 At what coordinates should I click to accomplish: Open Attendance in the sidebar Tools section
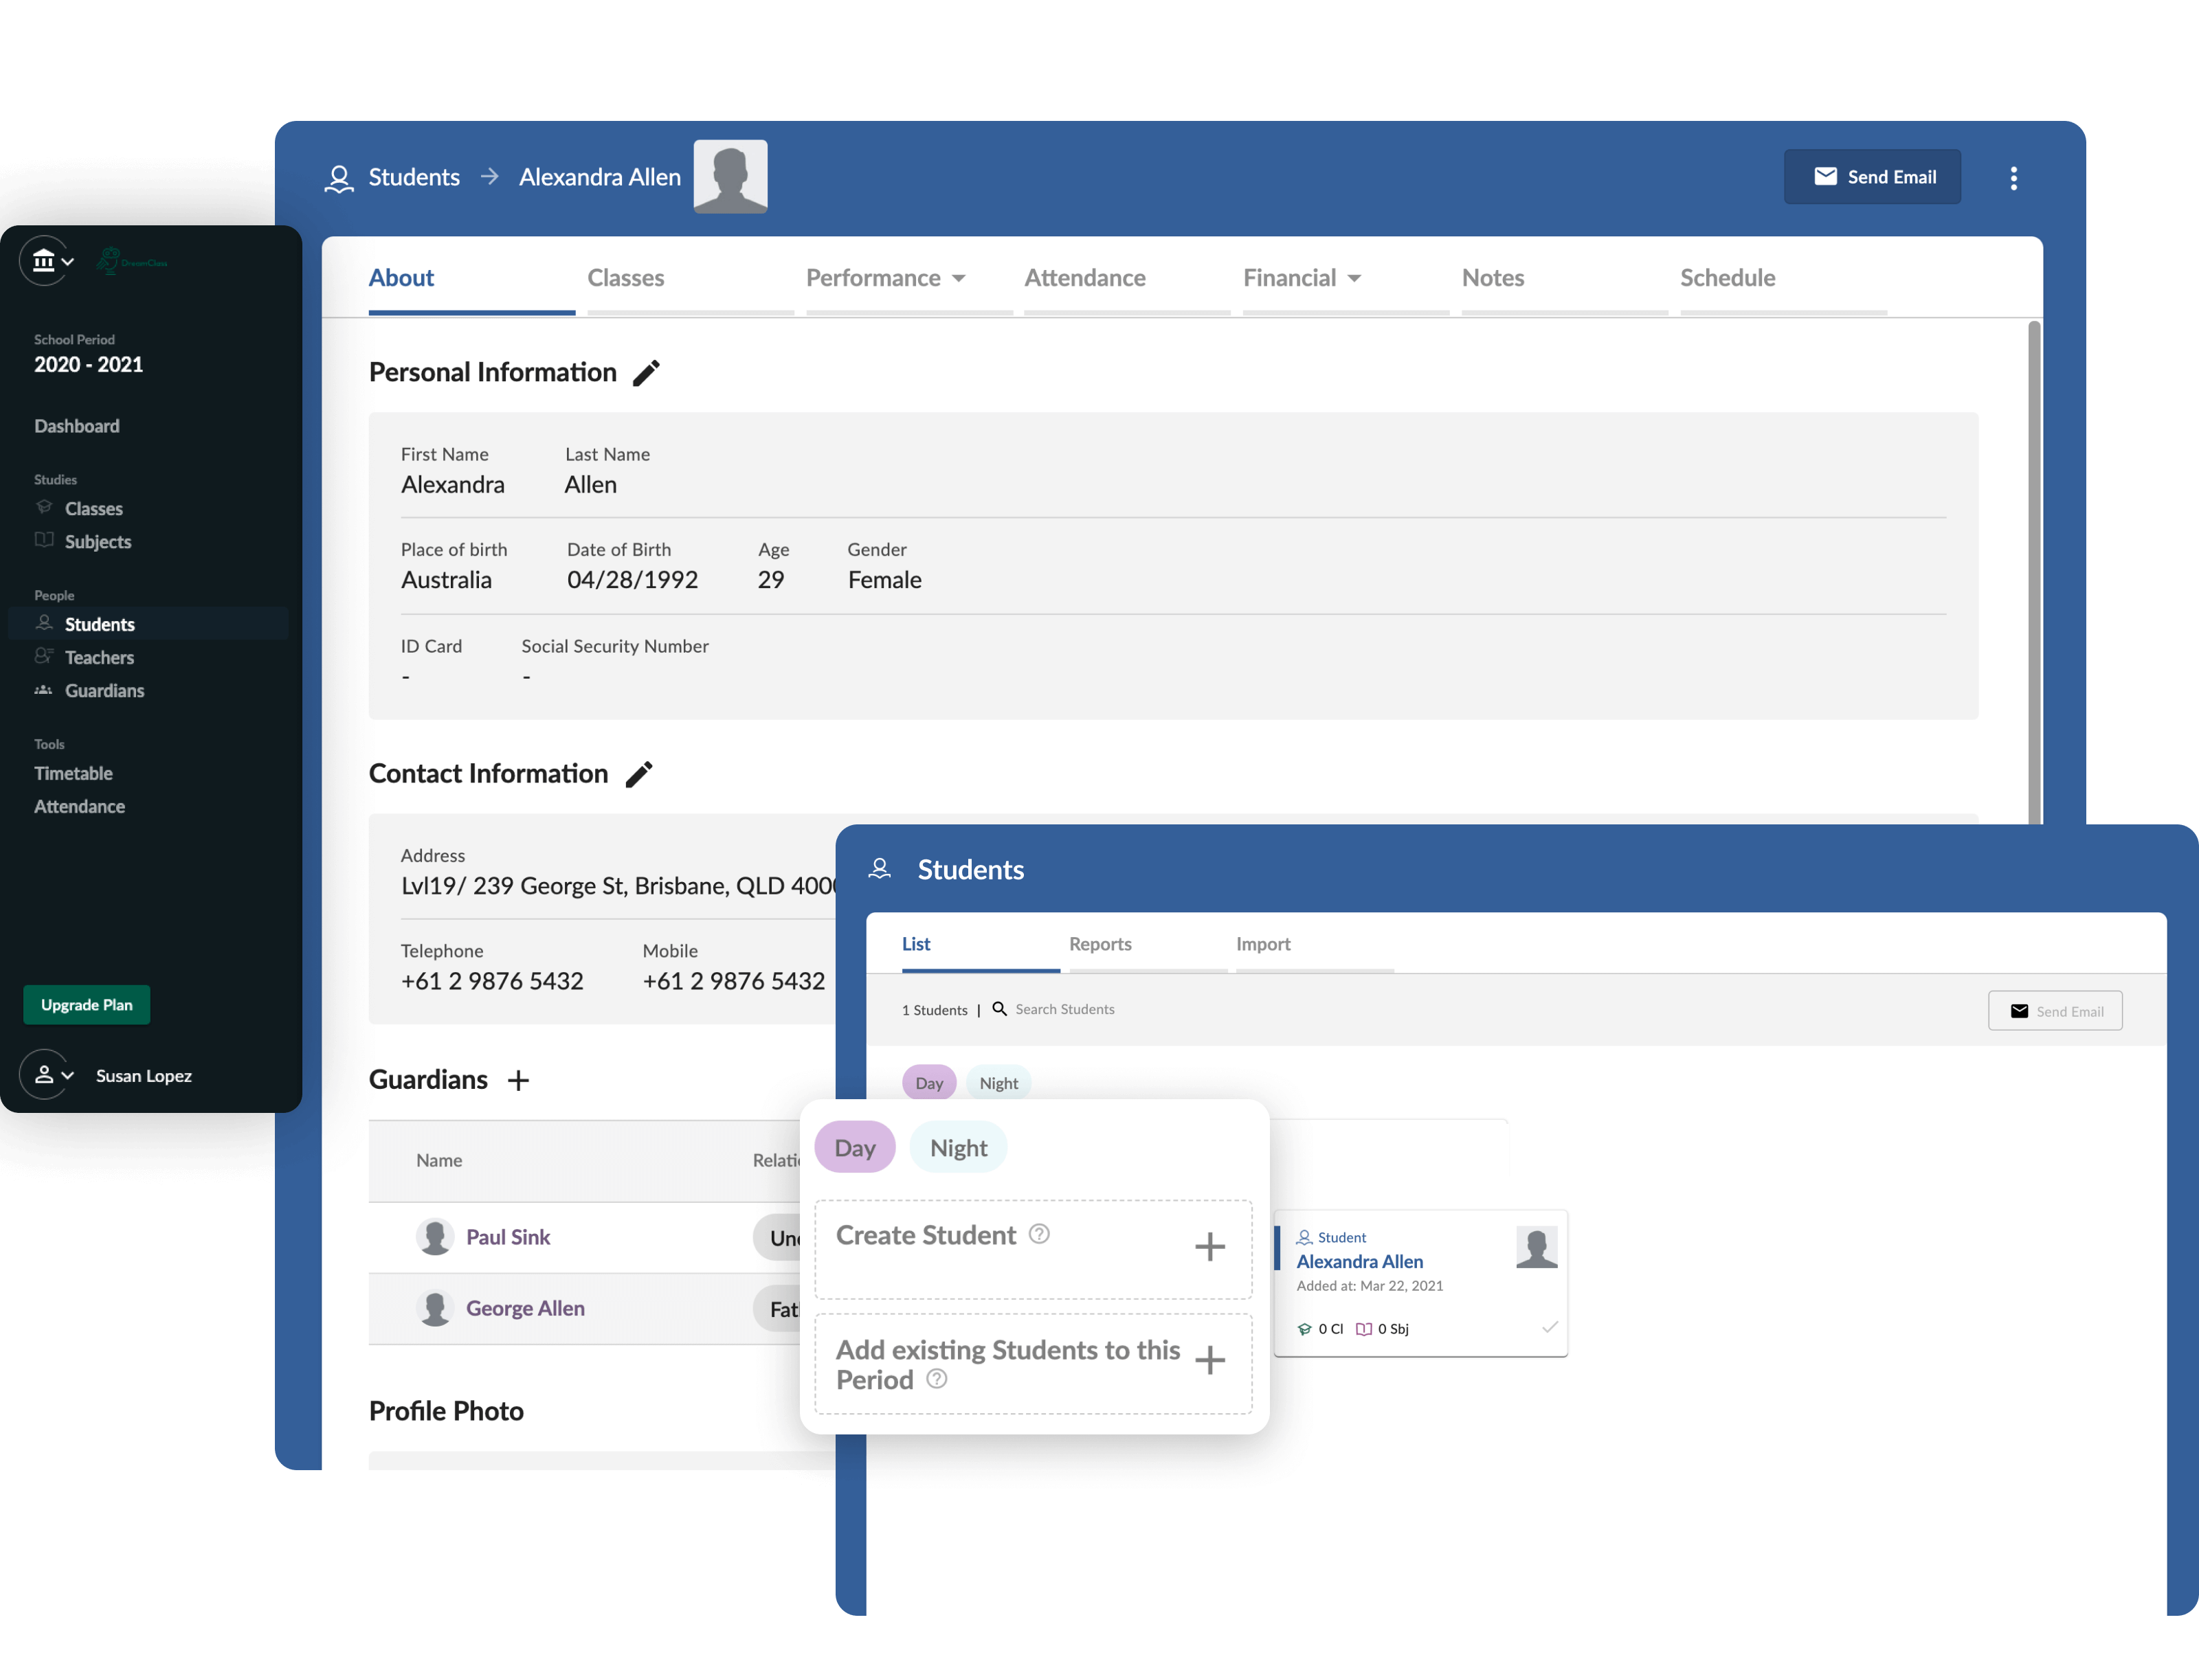point(80,807)
